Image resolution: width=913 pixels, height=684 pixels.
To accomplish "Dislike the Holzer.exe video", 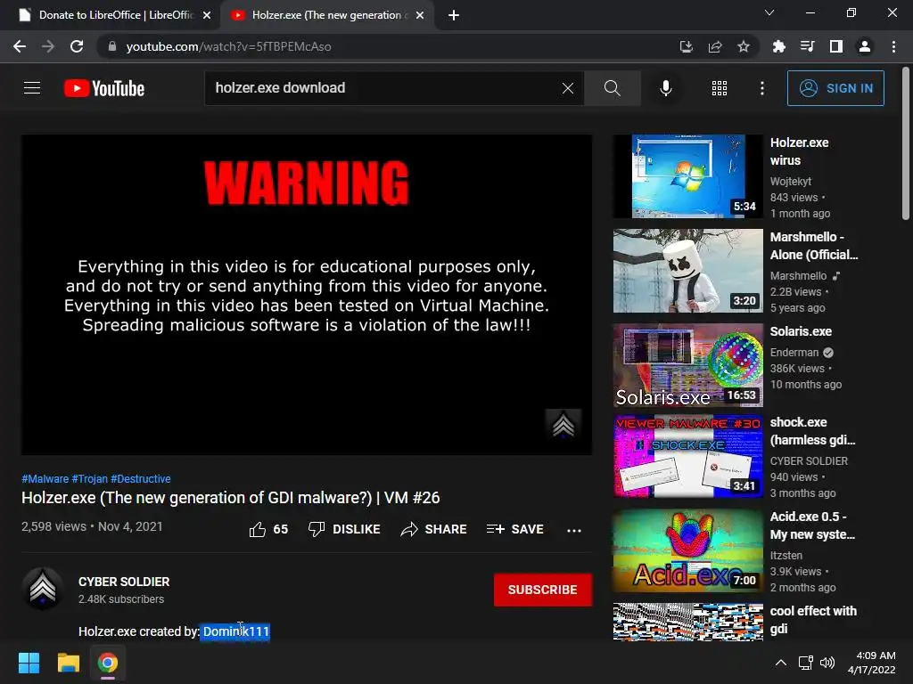I will click(x=344, y=529).
